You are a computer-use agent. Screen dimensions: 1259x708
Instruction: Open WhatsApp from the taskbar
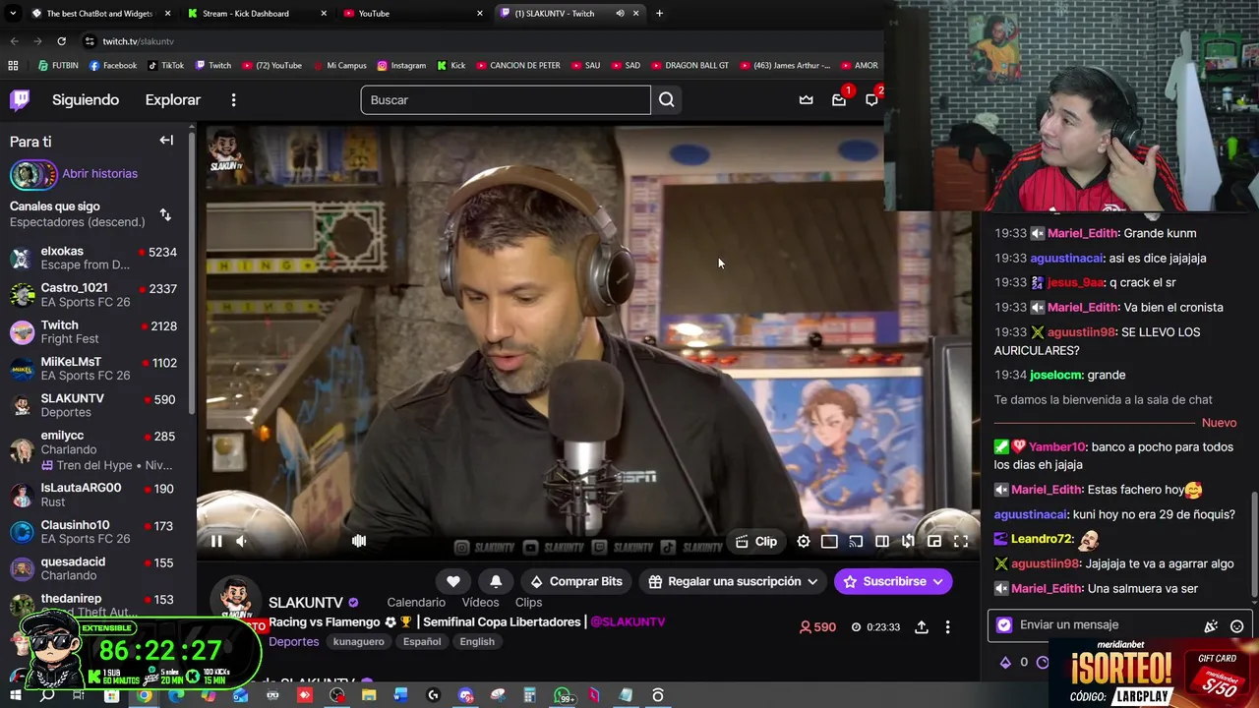point(563,695)
